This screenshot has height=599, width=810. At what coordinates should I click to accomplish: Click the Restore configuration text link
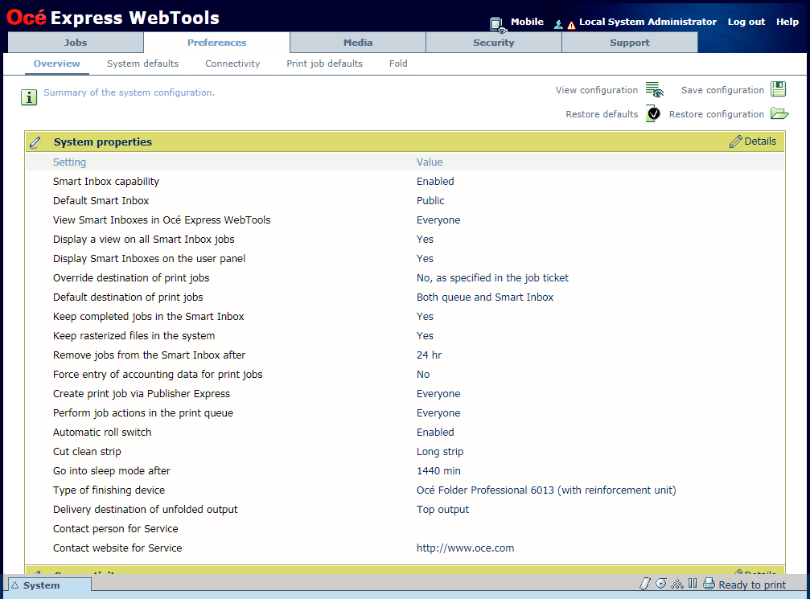click(x=717, y=114)
